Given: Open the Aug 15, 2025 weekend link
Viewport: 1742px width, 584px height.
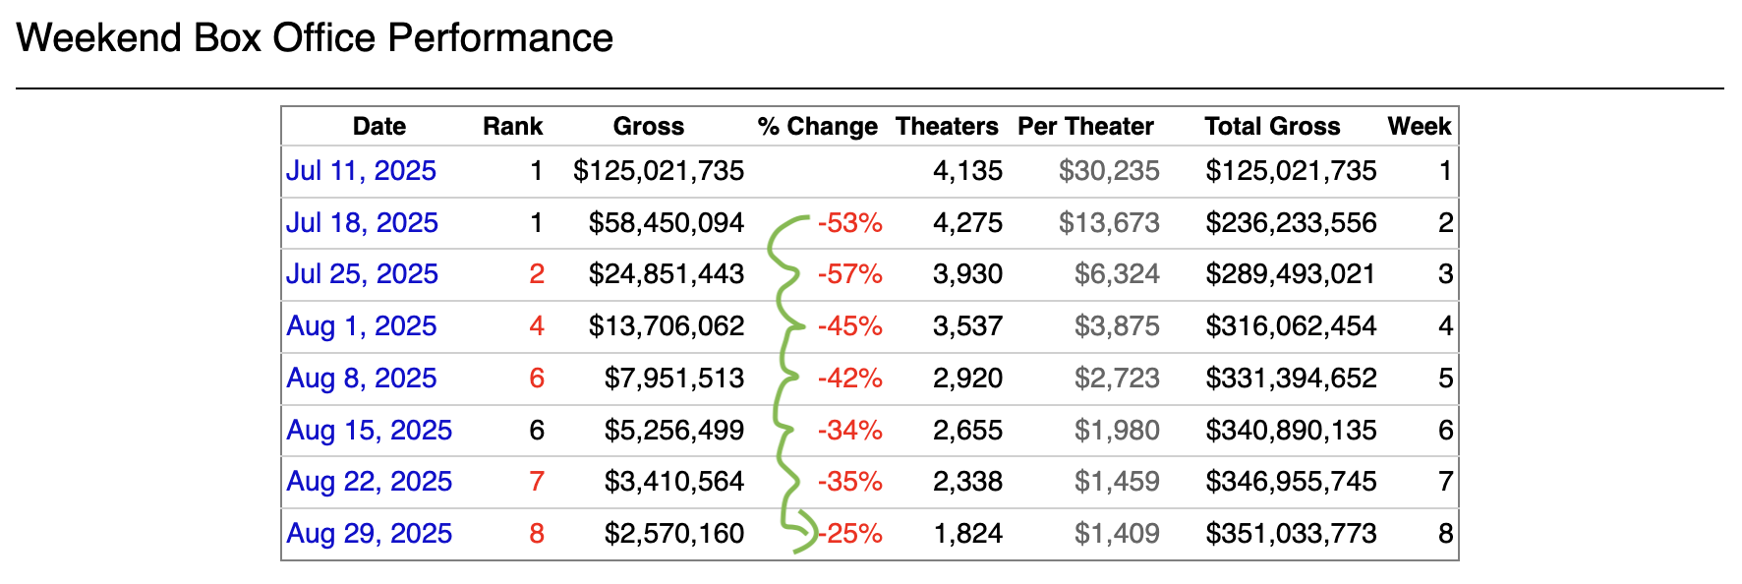Looking at the screenshot, I should pyautogui.click(x=369, y=431).
